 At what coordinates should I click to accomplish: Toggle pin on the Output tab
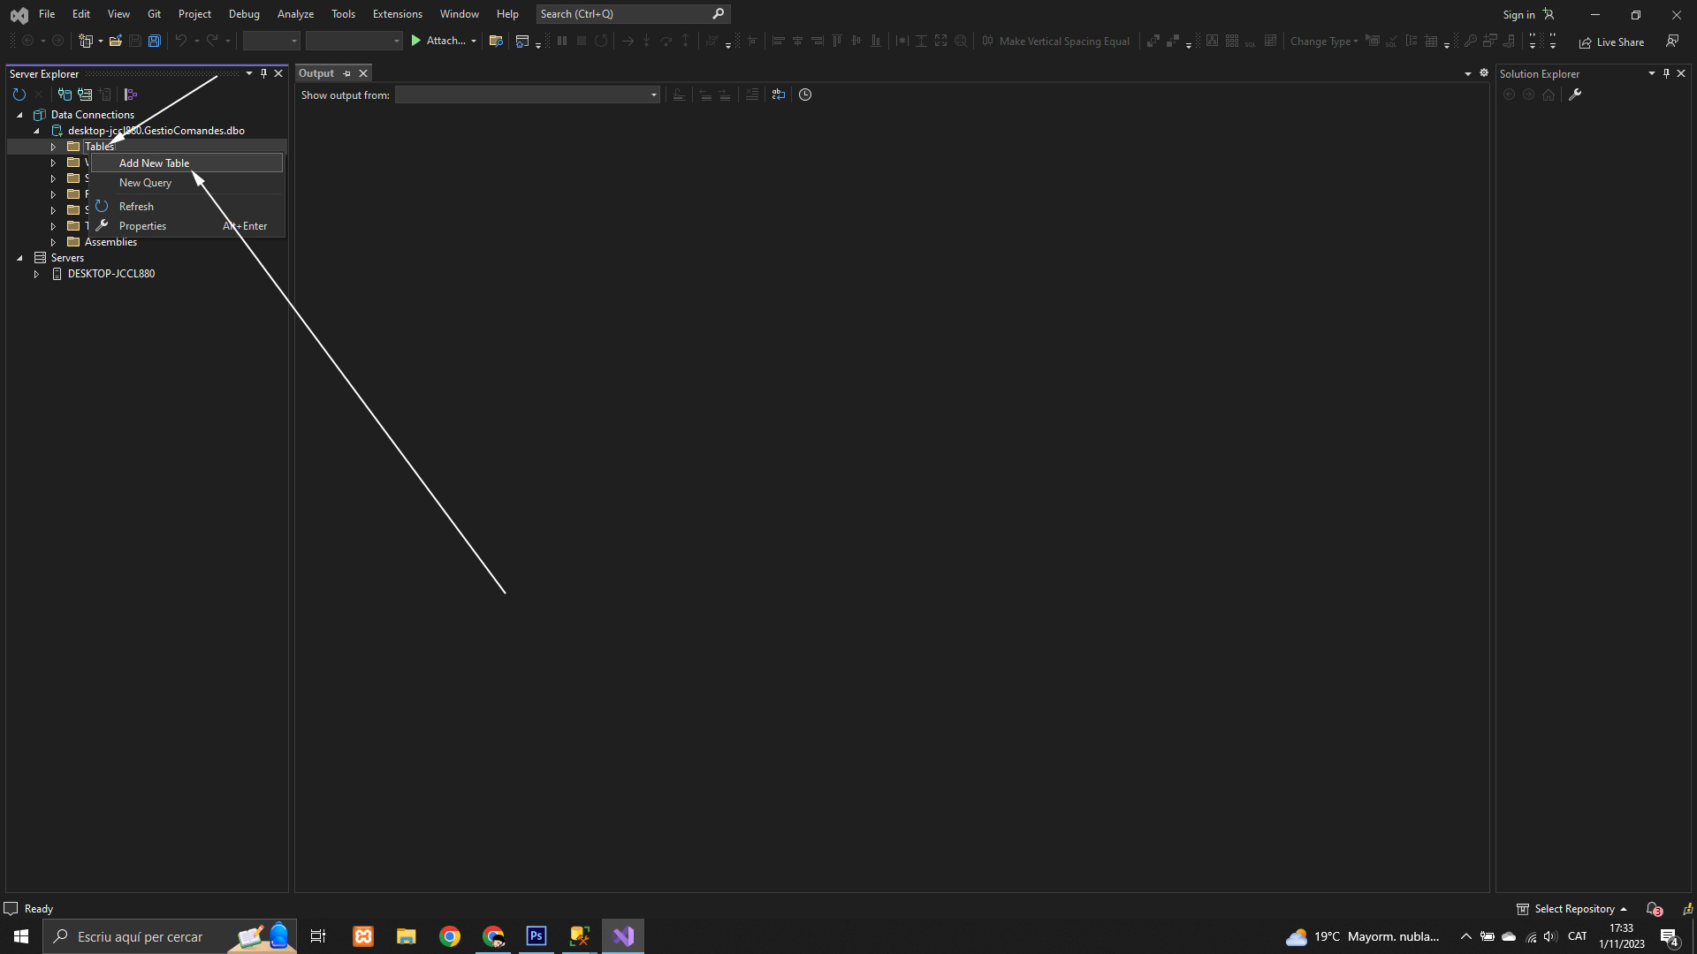(x=346, y=73)
